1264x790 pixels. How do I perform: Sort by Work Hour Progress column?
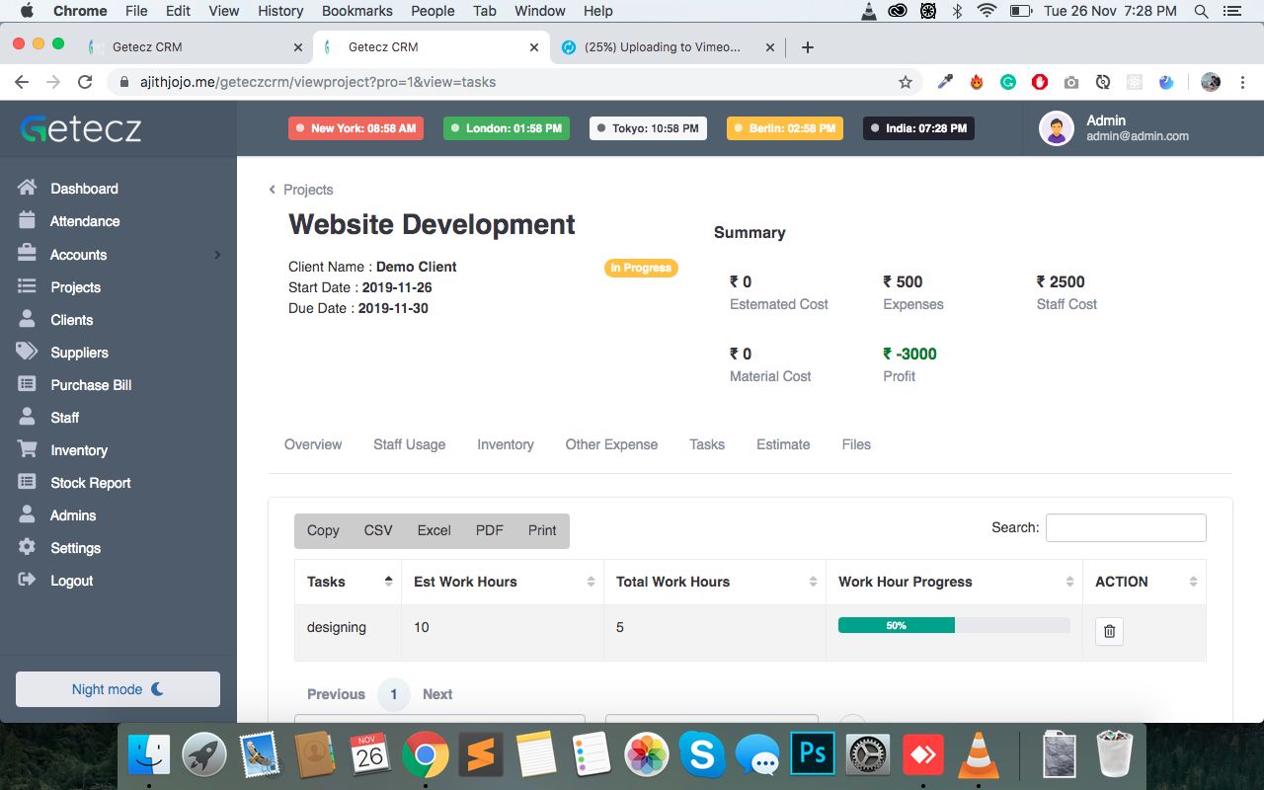(x=951, y=582)
